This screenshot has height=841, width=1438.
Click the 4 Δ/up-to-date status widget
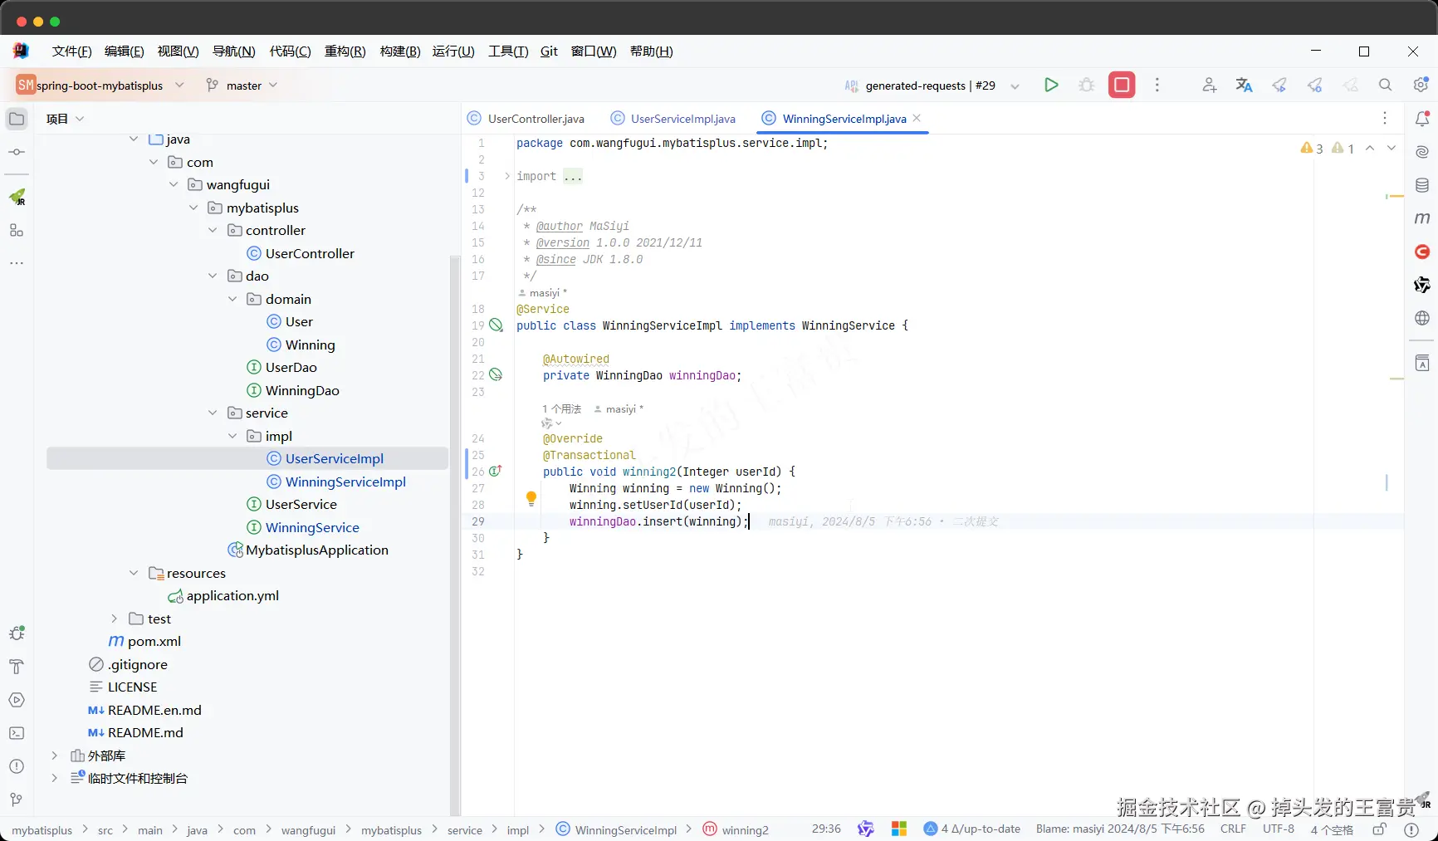click(x=972, y=829)
